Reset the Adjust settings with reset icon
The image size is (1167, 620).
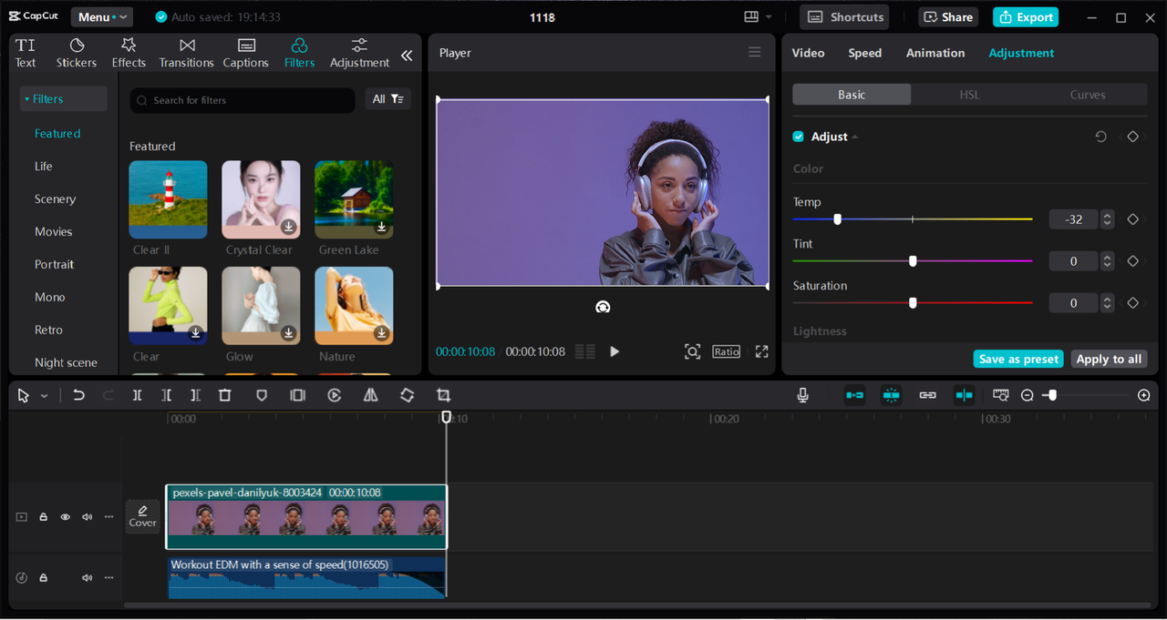click(x=1100, y=137)
